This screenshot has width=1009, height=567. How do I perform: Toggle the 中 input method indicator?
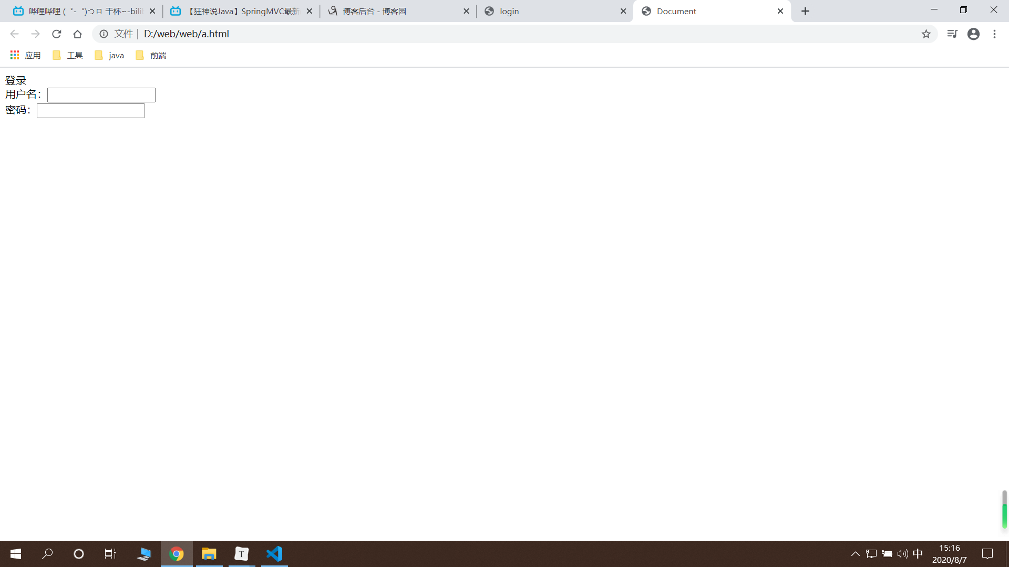(x=918, y=554)
